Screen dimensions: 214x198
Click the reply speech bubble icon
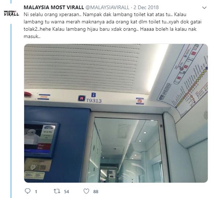pos(27,191)
